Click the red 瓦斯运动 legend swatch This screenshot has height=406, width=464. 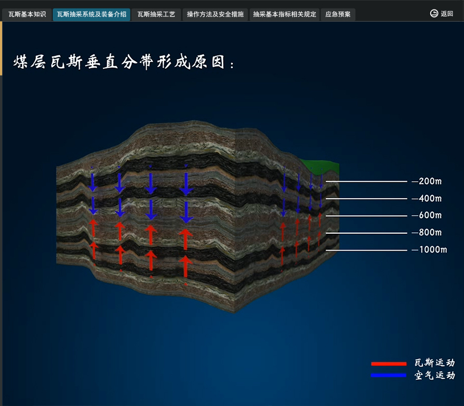[389, 364]
